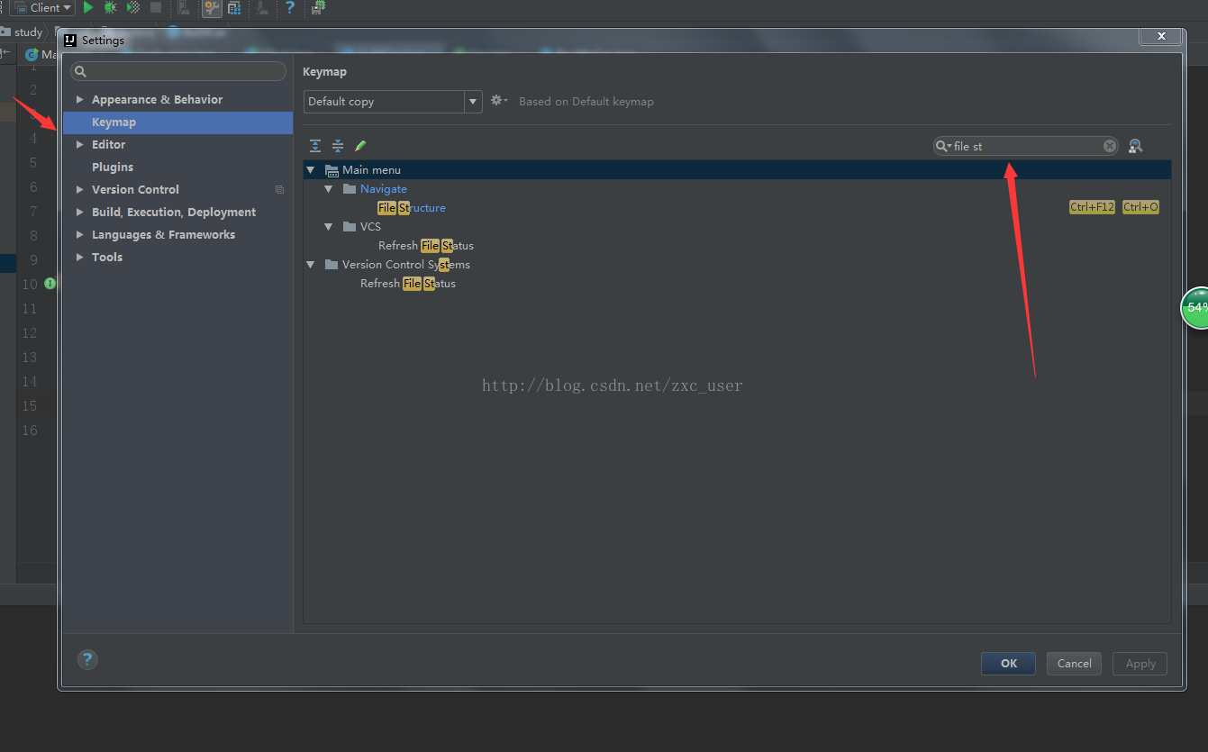1208x752 pixels.
Task: Expand the Editor settings node
Action: coord(80,145)
